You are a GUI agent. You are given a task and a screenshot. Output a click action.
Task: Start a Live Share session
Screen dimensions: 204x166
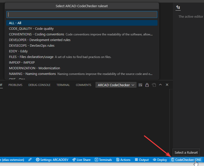click(81, 160)
